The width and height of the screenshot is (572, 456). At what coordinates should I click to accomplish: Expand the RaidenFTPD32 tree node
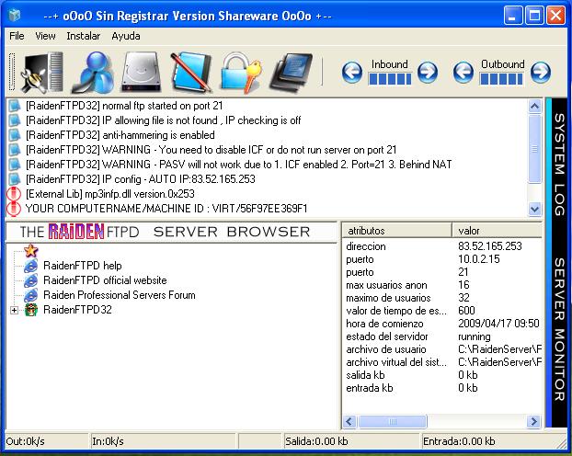point(14,310)
